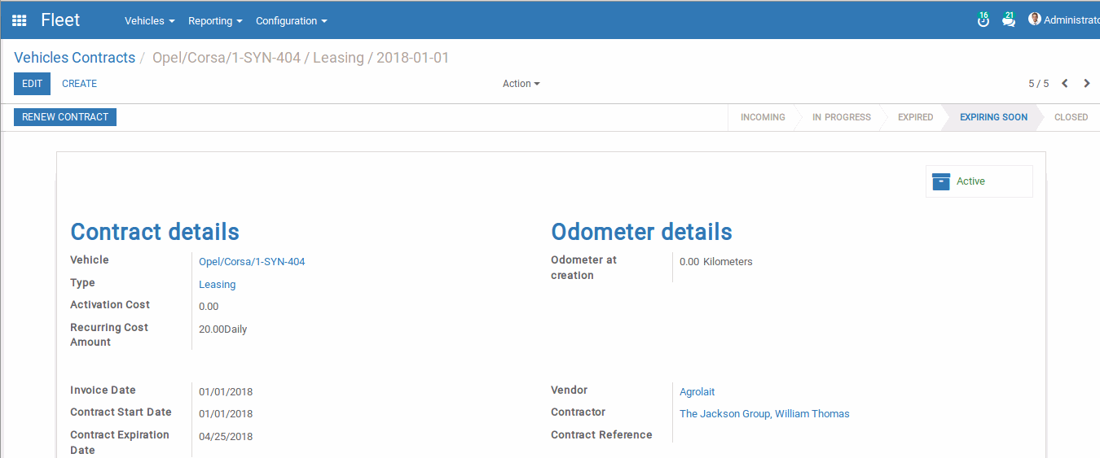Toggle the Active archive button
Viewport: 1100px width, 458px height.
pyautogui.click(x=979, y=181)
